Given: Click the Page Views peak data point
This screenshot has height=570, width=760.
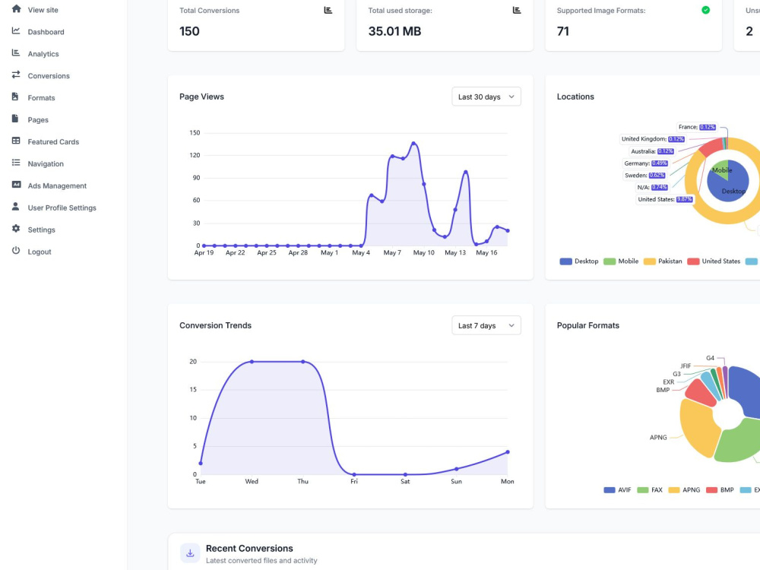Looking at the screenshot, I should (413, 143).
